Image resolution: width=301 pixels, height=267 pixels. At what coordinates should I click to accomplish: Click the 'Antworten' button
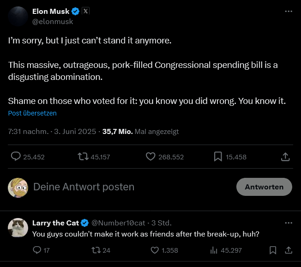pos(264,187)
